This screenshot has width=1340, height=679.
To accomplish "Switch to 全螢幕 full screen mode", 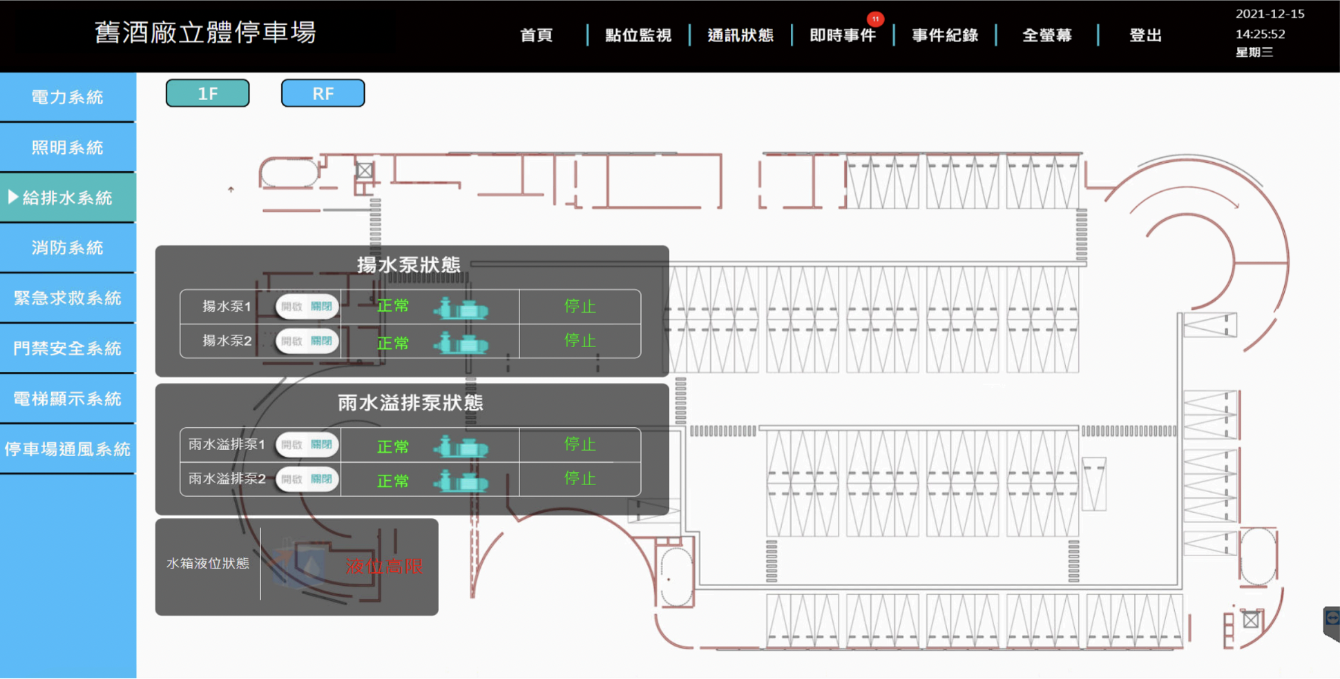I will tap(1047, 35).
